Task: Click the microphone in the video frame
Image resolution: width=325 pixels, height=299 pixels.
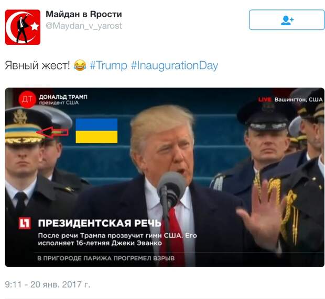Action: pos(171,189)
